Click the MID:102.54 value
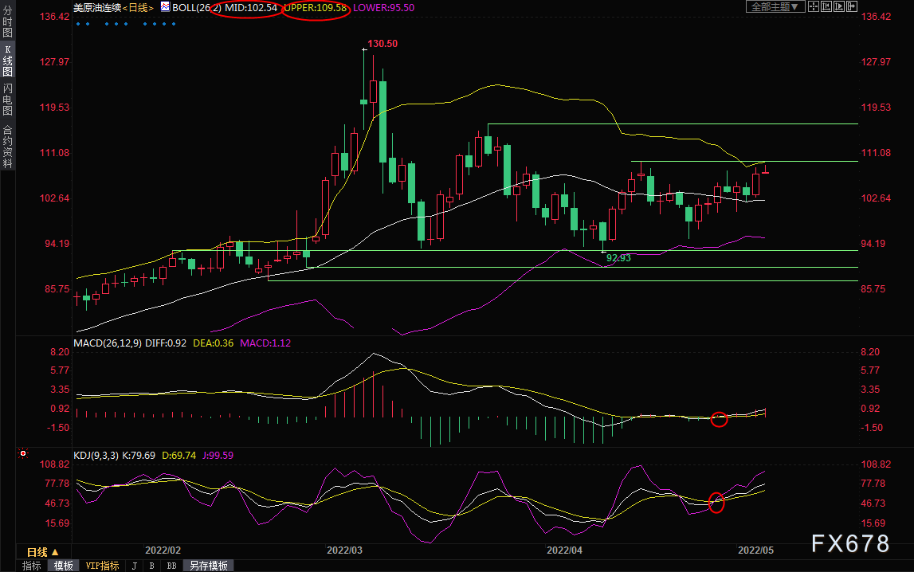 [x=251, y=8]
